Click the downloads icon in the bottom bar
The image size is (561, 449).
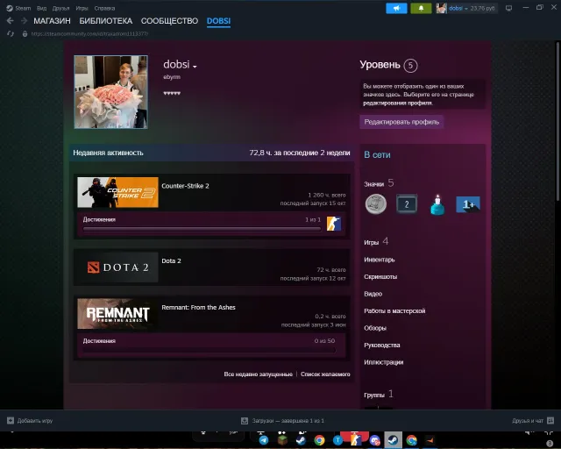[245, 420]
